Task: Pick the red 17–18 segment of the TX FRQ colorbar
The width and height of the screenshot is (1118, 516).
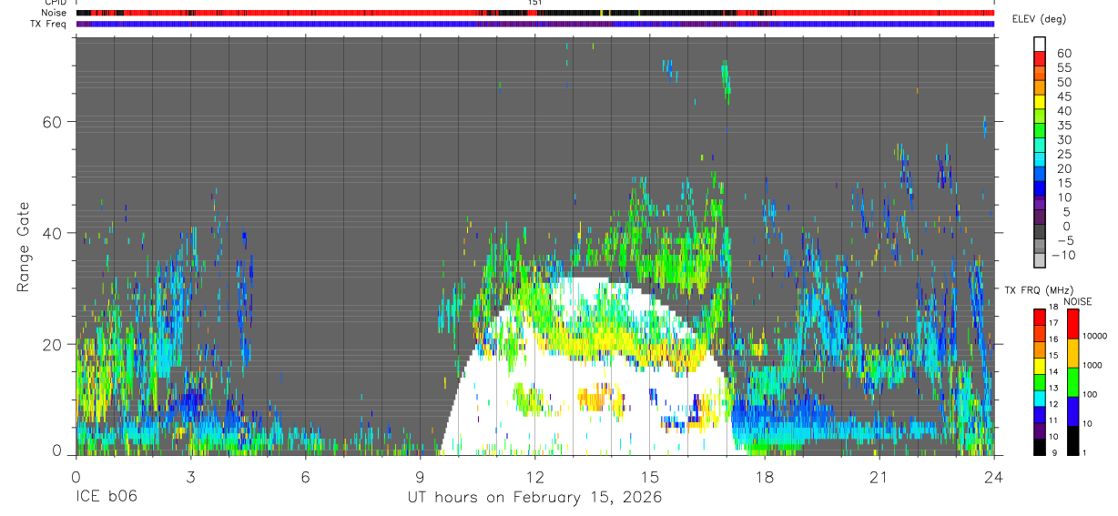Action: tap(1040, 318)
